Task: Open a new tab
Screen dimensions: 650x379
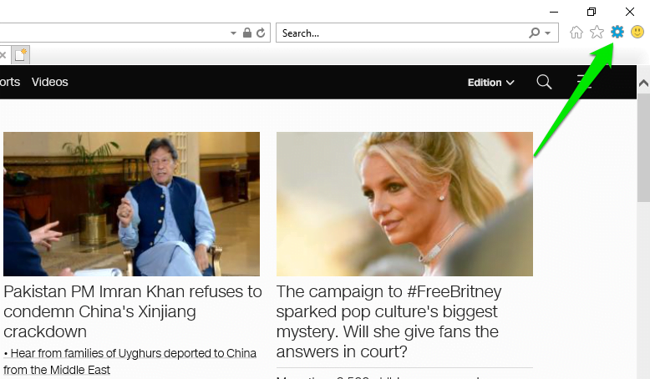Action: [x=20, y=55]
